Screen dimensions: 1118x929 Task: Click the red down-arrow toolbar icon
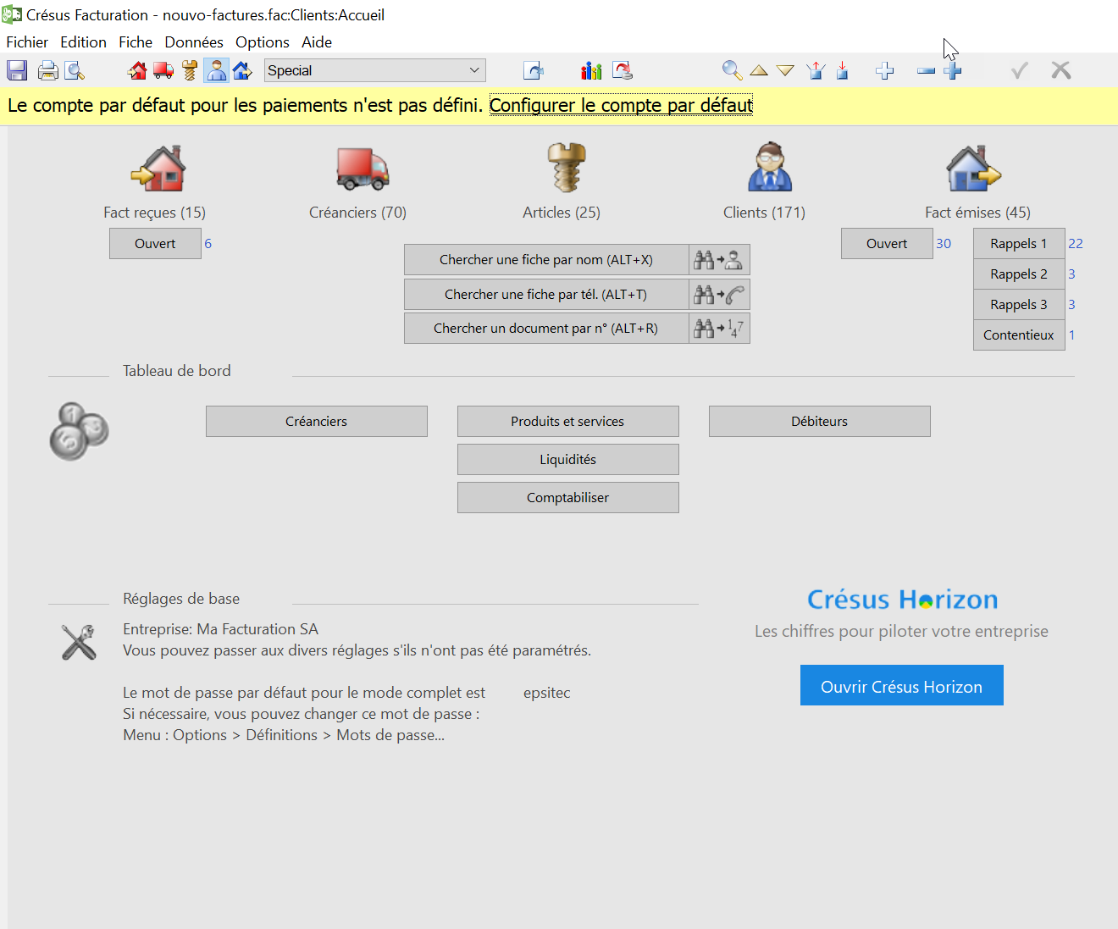(x=842, y=70)
